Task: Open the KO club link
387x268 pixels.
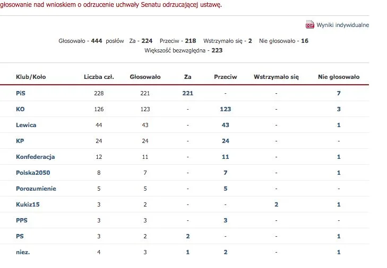Action: 20,109
